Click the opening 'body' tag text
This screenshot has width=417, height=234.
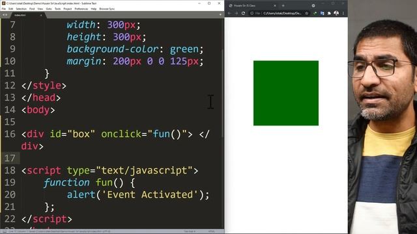(38, 110)
